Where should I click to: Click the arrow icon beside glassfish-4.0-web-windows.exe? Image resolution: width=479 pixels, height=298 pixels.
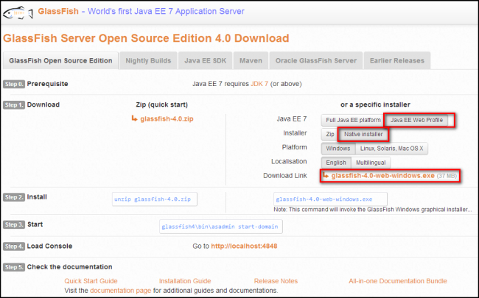[x=326, y=175]
